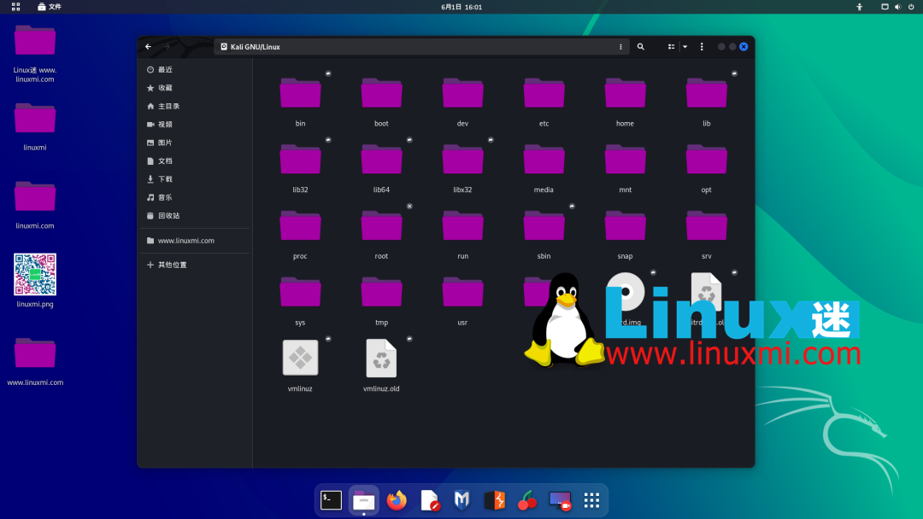Open the snap folder
Screen dimensions: 923x519
pos(625,226)
